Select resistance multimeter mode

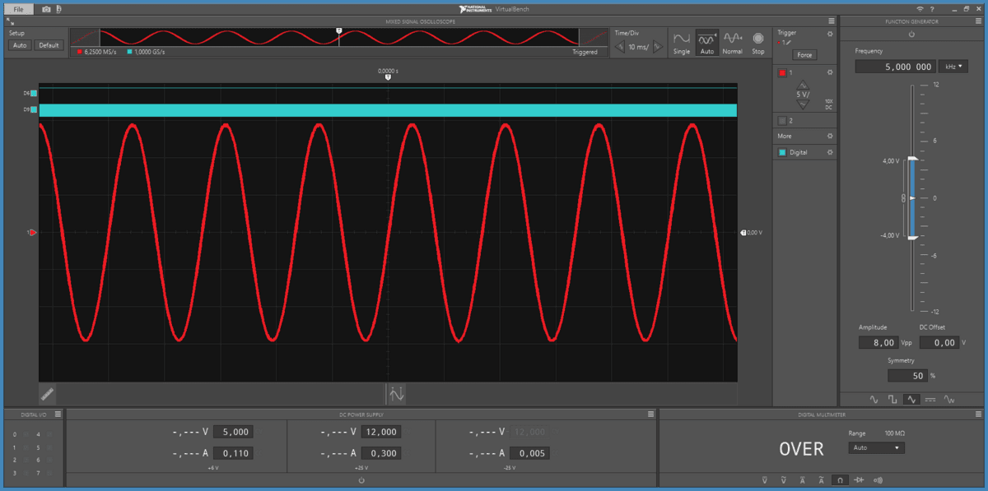click(840, 479)
